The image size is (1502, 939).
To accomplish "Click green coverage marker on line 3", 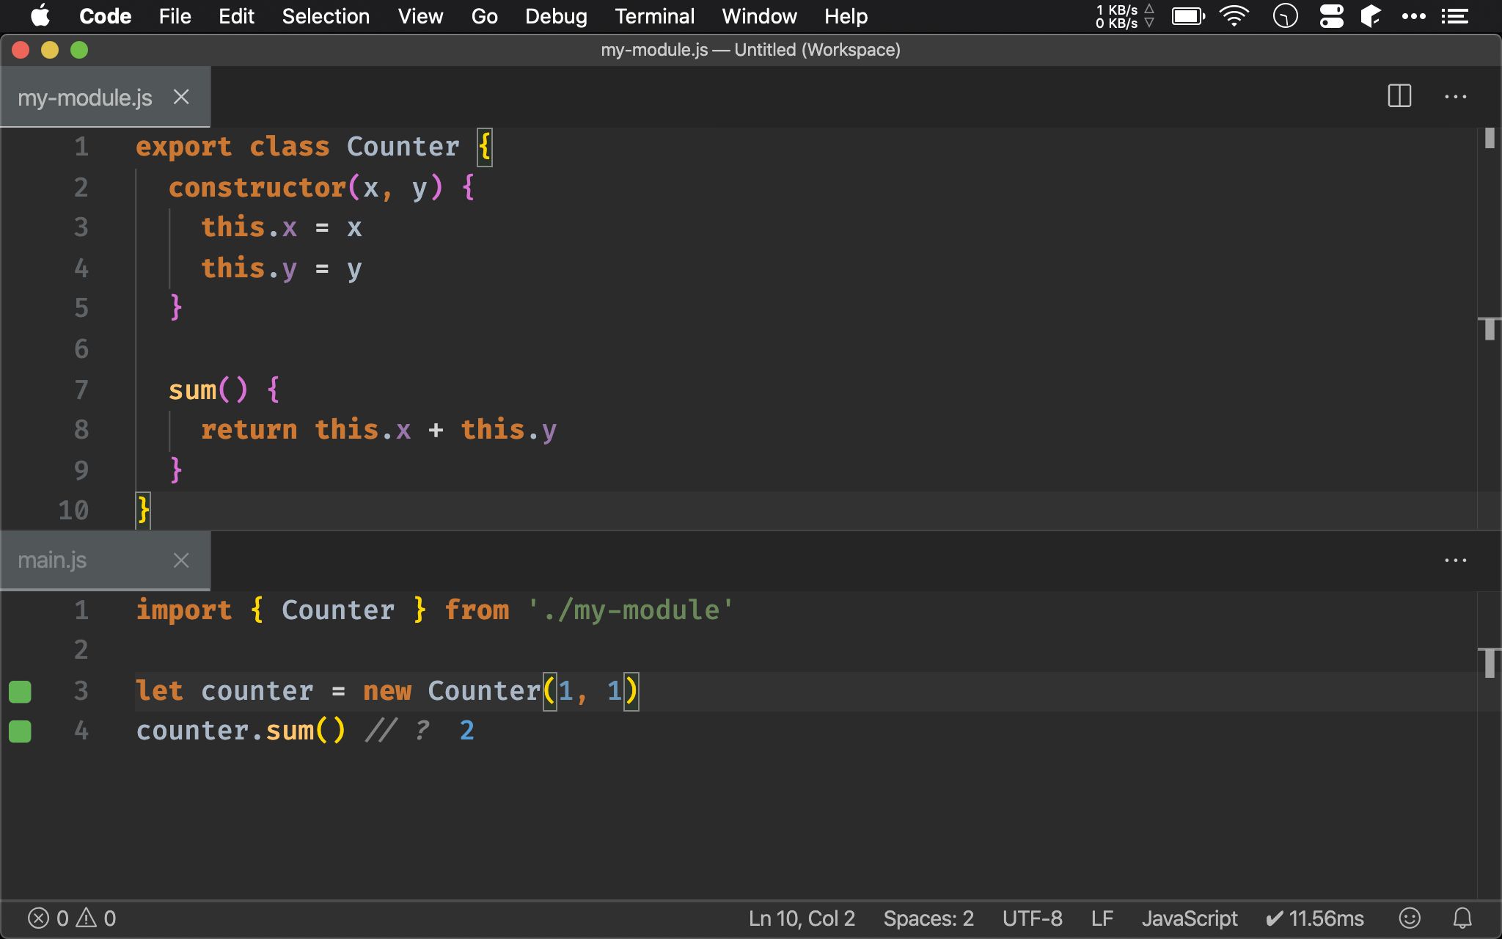I will (x=20, y=691).
